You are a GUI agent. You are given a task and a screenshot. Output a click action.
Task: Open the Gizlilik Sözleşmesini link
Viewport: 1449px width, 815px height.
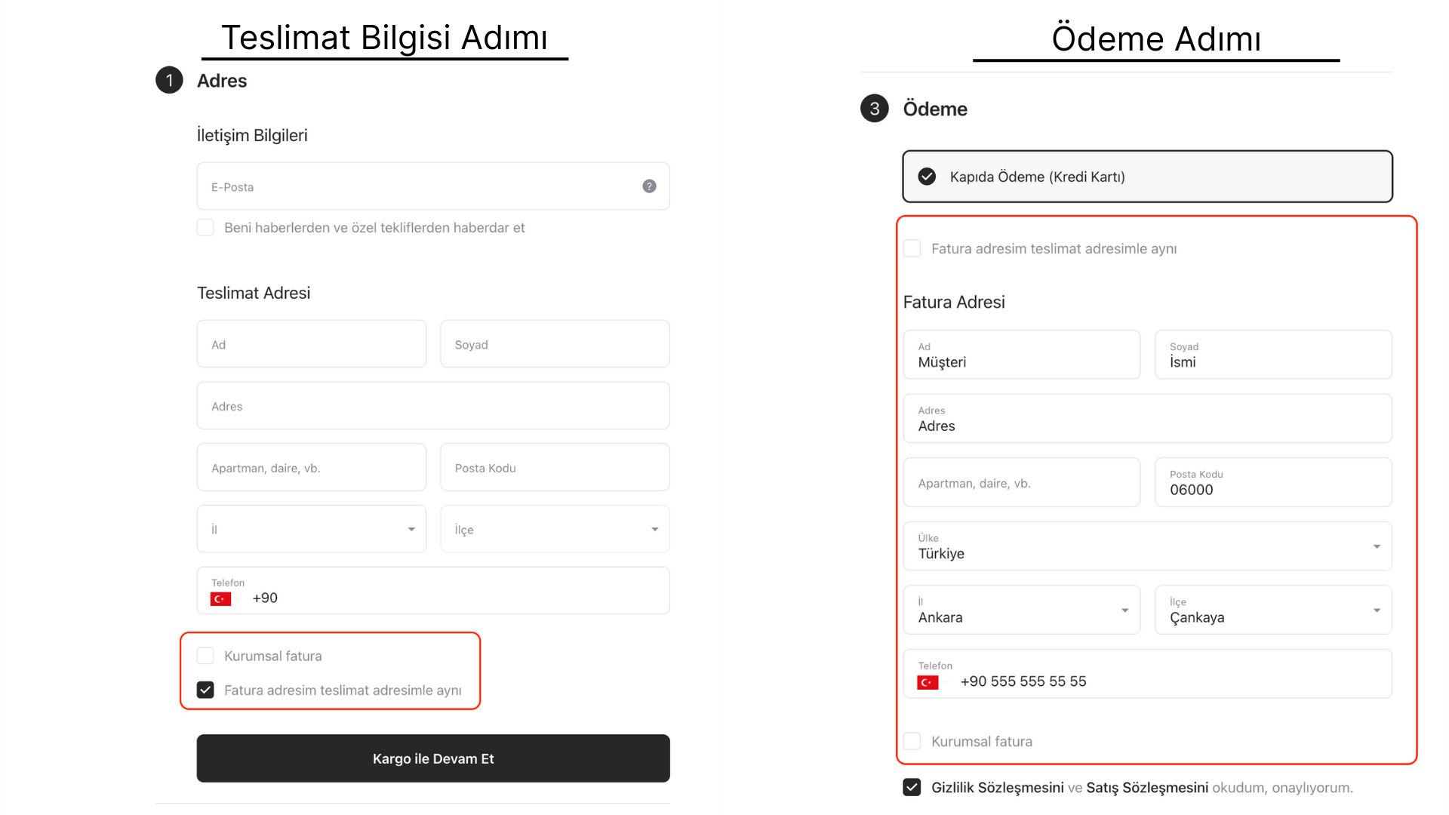(x=997, y=787)
